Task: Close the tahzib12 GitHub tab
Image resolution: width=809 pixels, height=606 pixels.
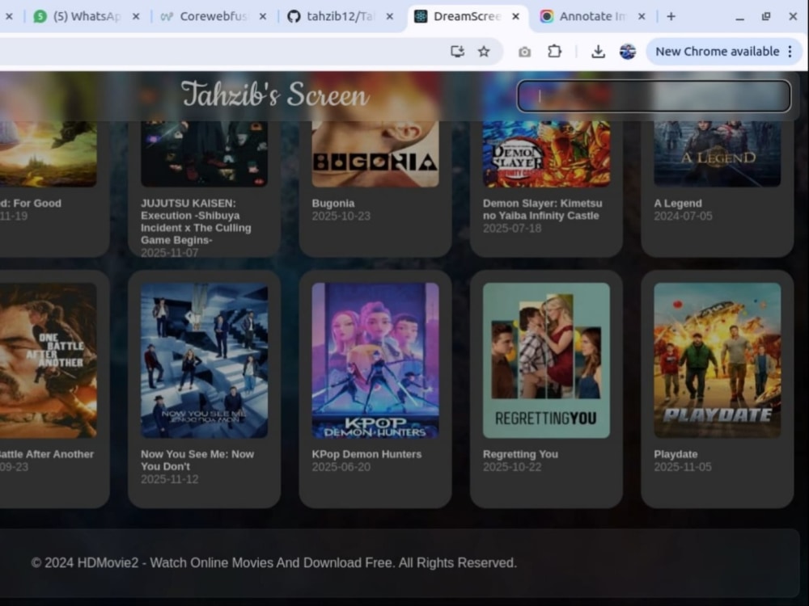Action: pyautogui.click(x=390, y=16)
